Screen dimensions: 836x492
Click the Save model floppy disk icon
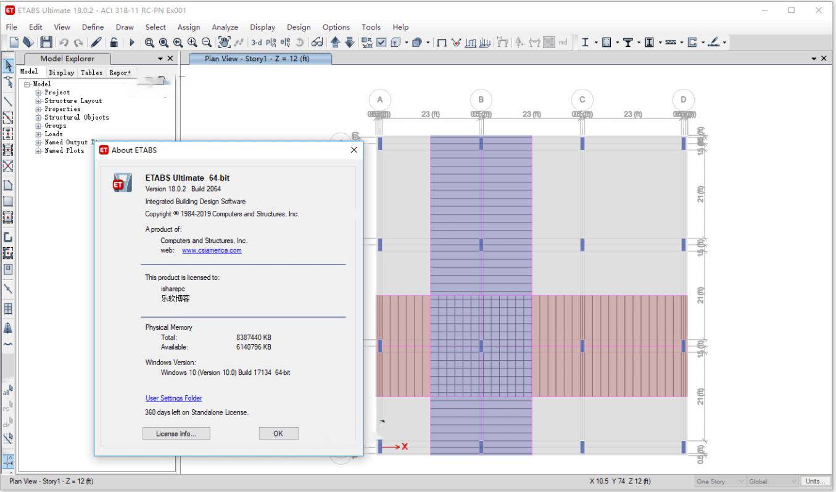(x=46, y=42)
